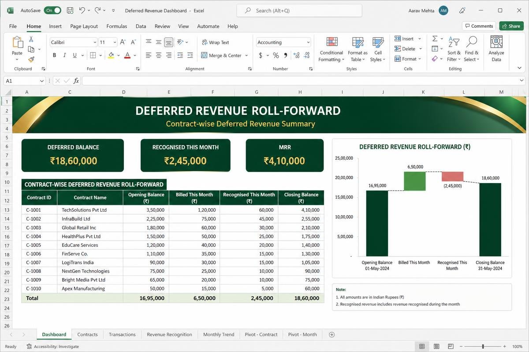Toggle Wrap Text
The height and width of the screenshot is (352, 529).
(x=216, y=42)
